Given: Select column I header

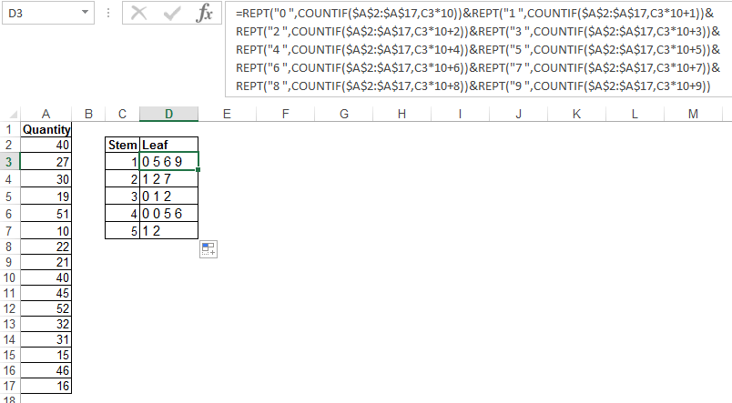Looking at the screenshot, I should tap(460, 115).
